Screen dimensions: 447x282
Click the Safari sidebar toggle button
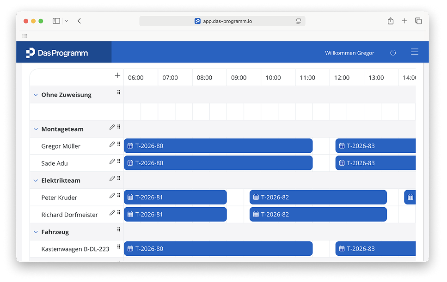click(56, 21)
